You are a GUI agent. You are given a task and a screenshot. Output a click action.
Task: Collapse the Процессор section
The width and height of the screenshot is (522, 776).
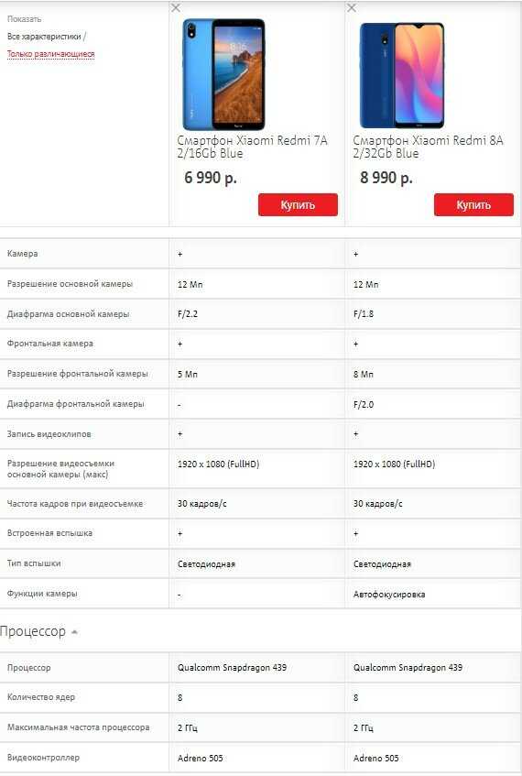click(x=74, y=632)
